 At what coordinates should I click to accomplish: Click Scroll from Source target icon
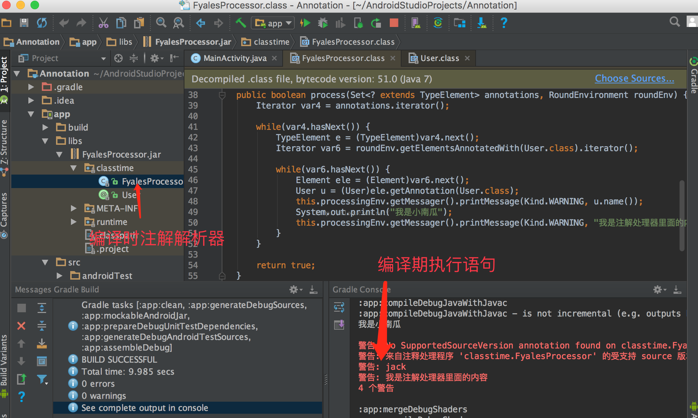coord(118,58)
